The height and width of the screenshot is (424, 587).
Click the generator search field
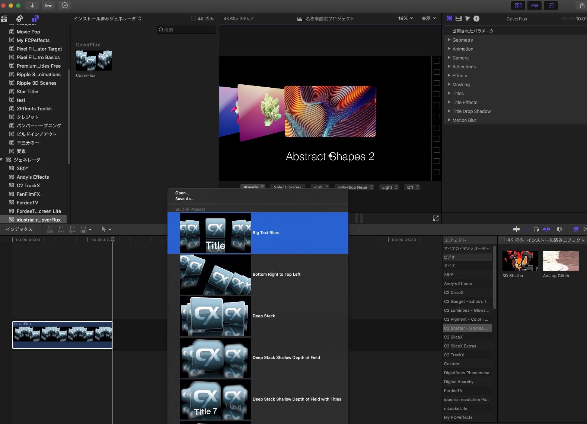[187, 30]
